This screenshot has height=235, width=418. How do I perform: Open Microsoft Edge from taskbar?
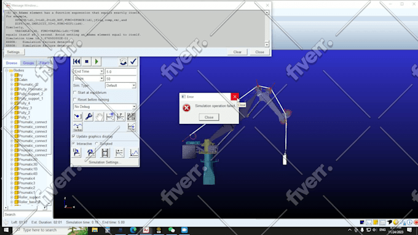pyautogui.click(x=133, y=230)
